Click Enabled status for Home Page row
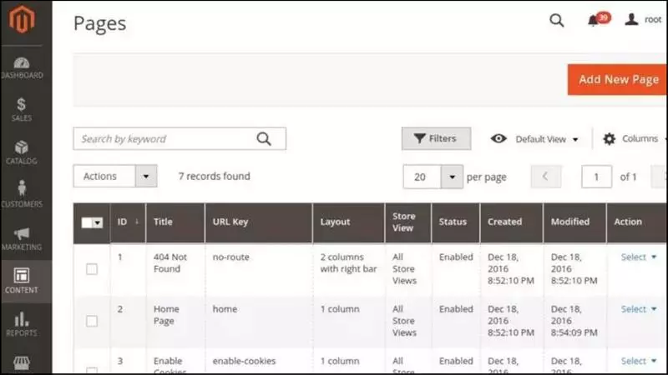The height and width of the screenshot is (375, 668). point(456,308)
